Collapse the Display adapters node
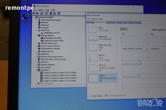This screenshot has width=166, height=110. (36, 36)
